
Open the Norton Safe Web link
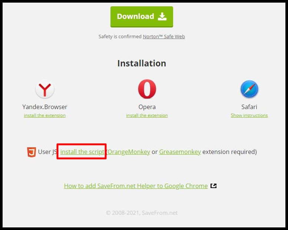click(x=164, y=36)
